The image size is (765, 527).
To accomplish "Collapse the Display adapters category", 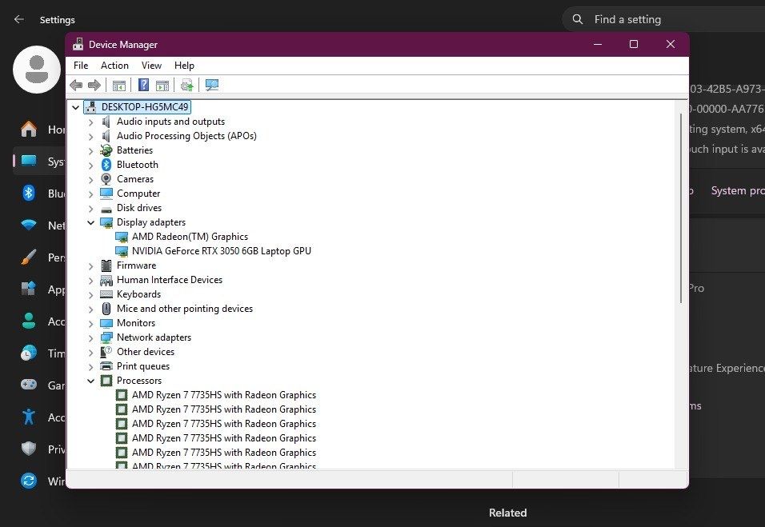I will pyautogui.click(x=90, y=222).
